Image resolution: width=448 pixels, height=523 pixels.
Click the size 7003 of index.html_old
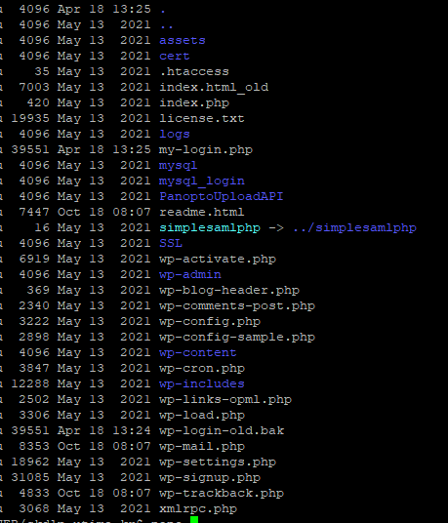click(x=34, y=88)
